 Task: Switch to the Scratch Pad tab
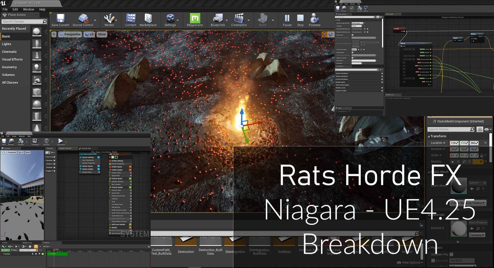[86, 148]
